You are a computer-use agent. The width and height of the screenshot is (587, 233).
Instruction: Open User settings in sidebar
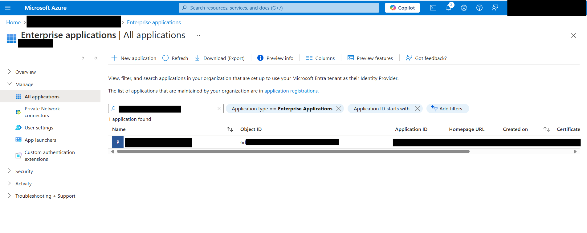click(39, 128)
